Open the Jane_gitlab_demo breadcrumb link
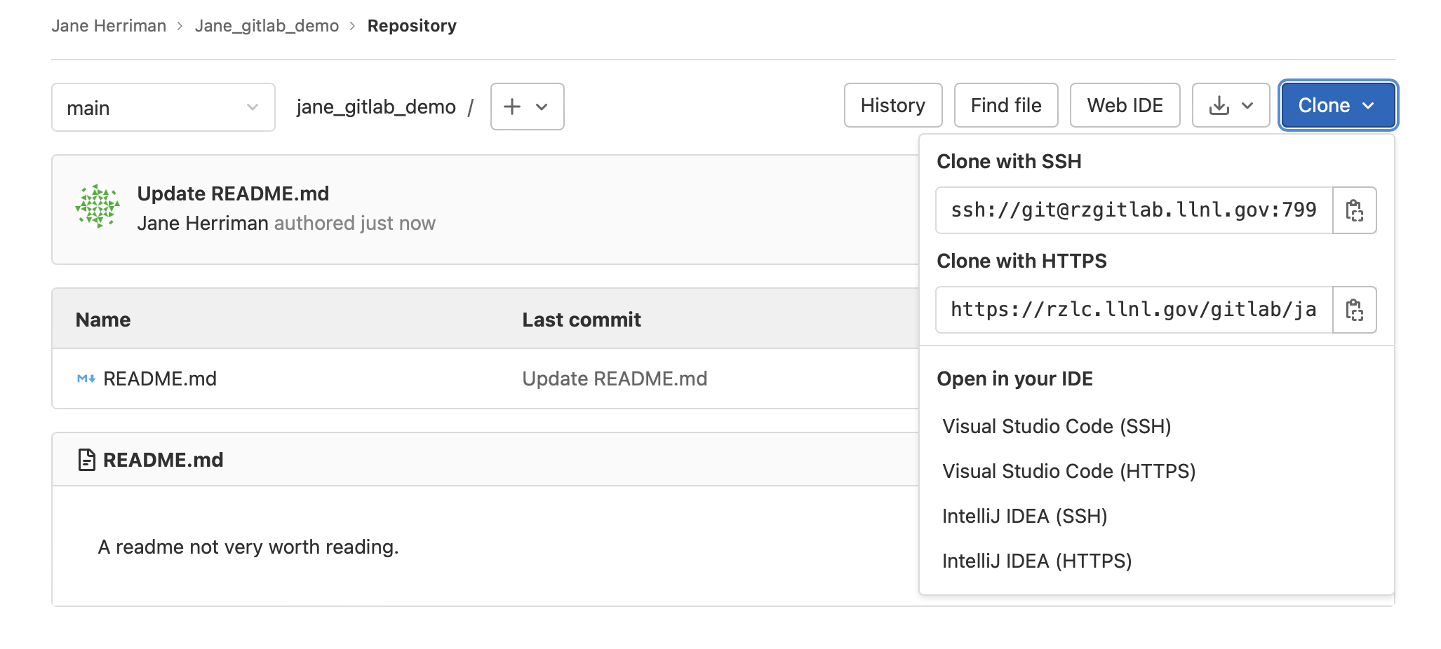The height and width of the screenshot is (649, 1441). click(267, 26)
